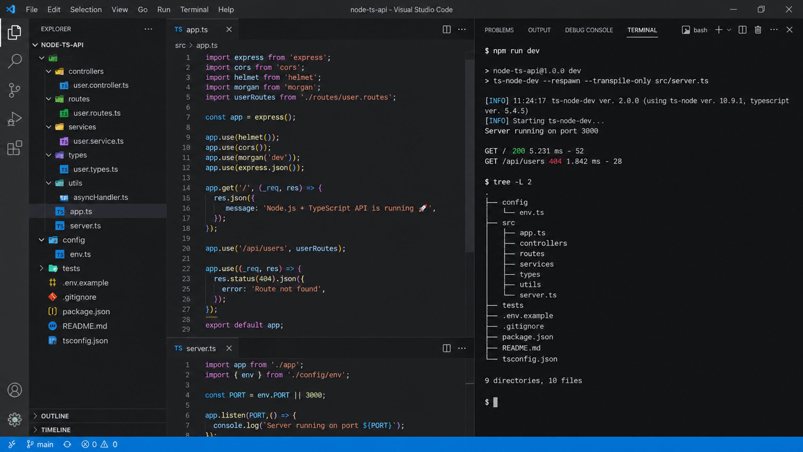
Task: Switch to the OUTPUT tab
Action: 539,30
